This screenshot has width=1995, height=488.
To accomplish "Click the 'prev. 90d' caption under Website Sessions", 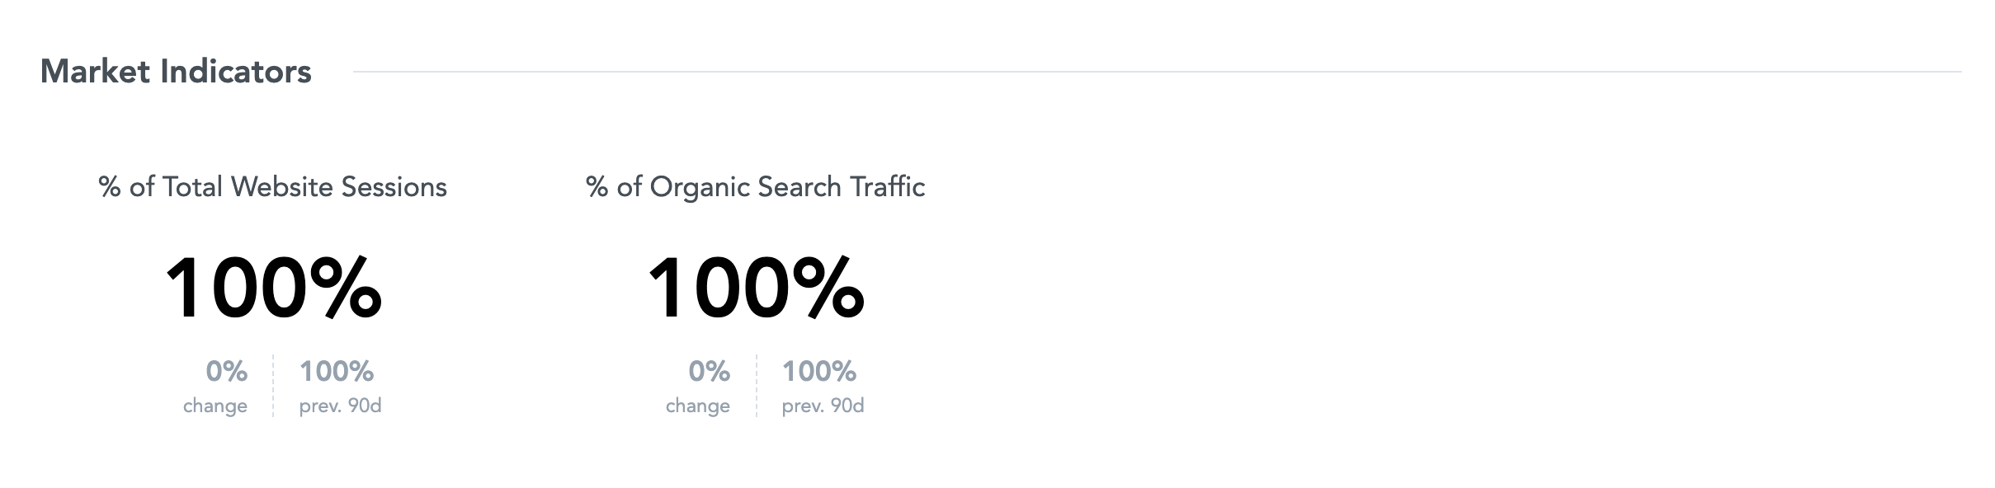I will (340, 406).
